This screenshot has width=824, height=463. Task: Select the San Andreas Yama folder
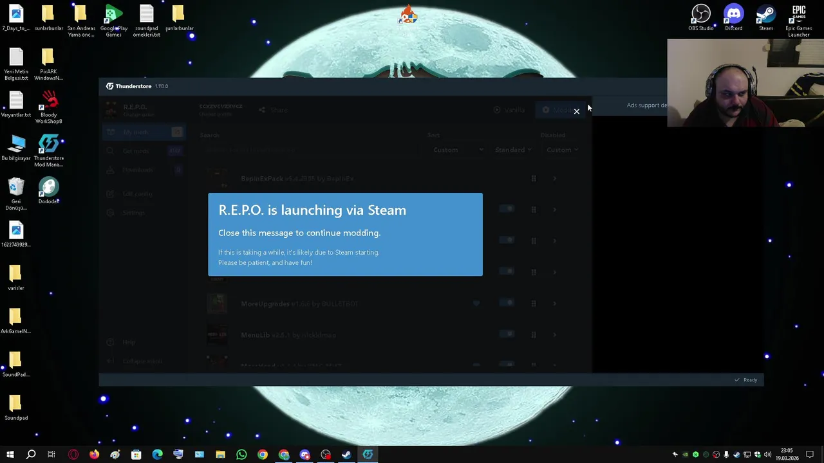(x=81, y=21)
